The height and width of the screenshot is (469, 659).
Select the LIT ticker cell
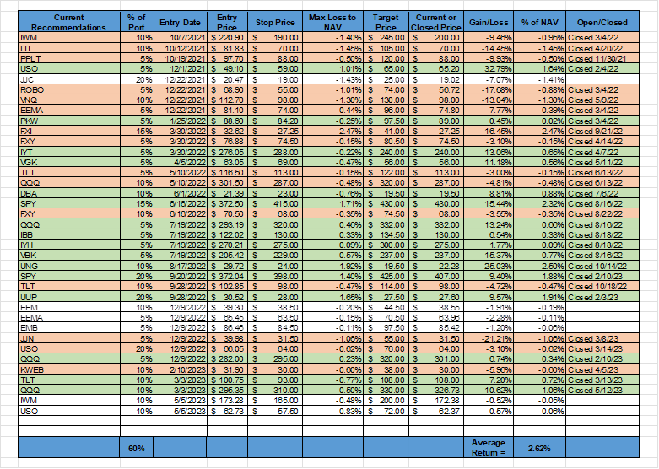click(x=69, y=48)
